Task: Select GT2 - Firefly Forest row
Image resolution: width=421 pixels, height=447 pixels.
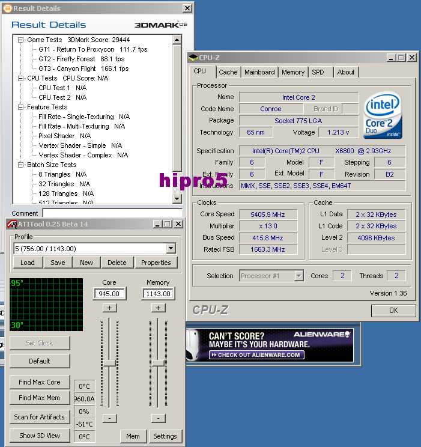Action: 82,59
